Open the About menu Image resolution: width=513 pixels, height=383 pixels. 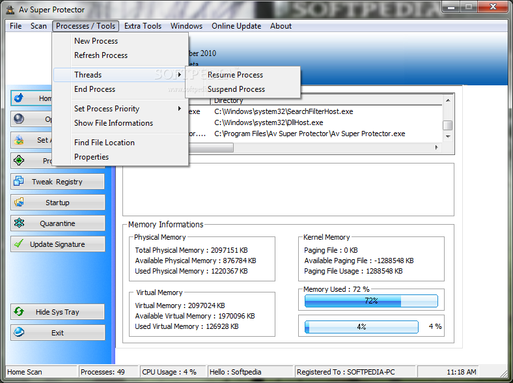[281, 26]
